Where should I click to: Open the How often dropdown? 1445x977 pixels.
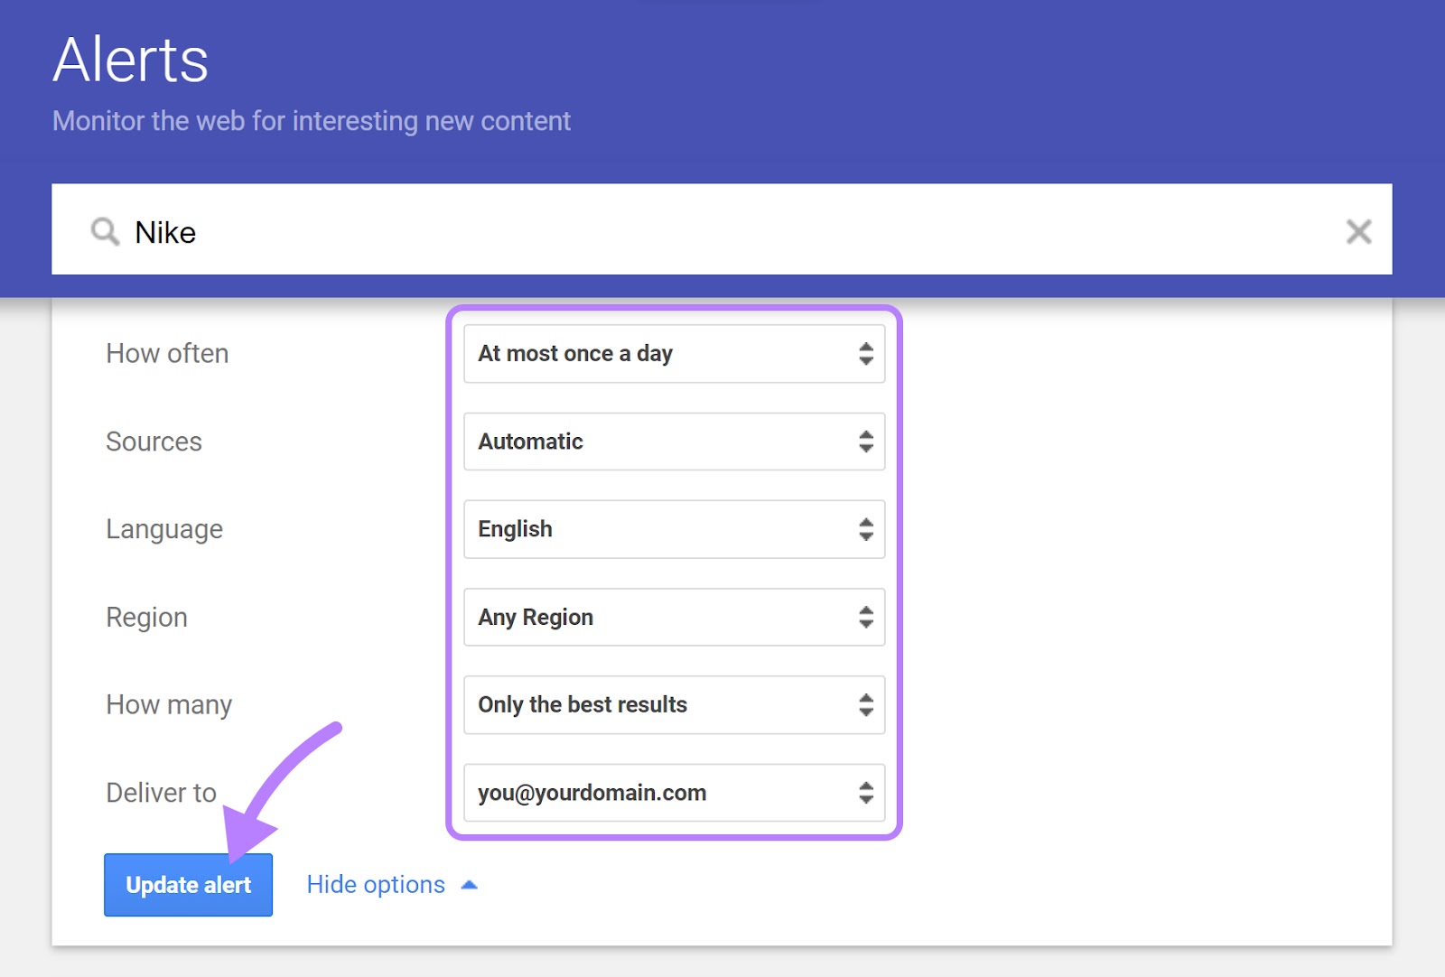tap(675, 354)
